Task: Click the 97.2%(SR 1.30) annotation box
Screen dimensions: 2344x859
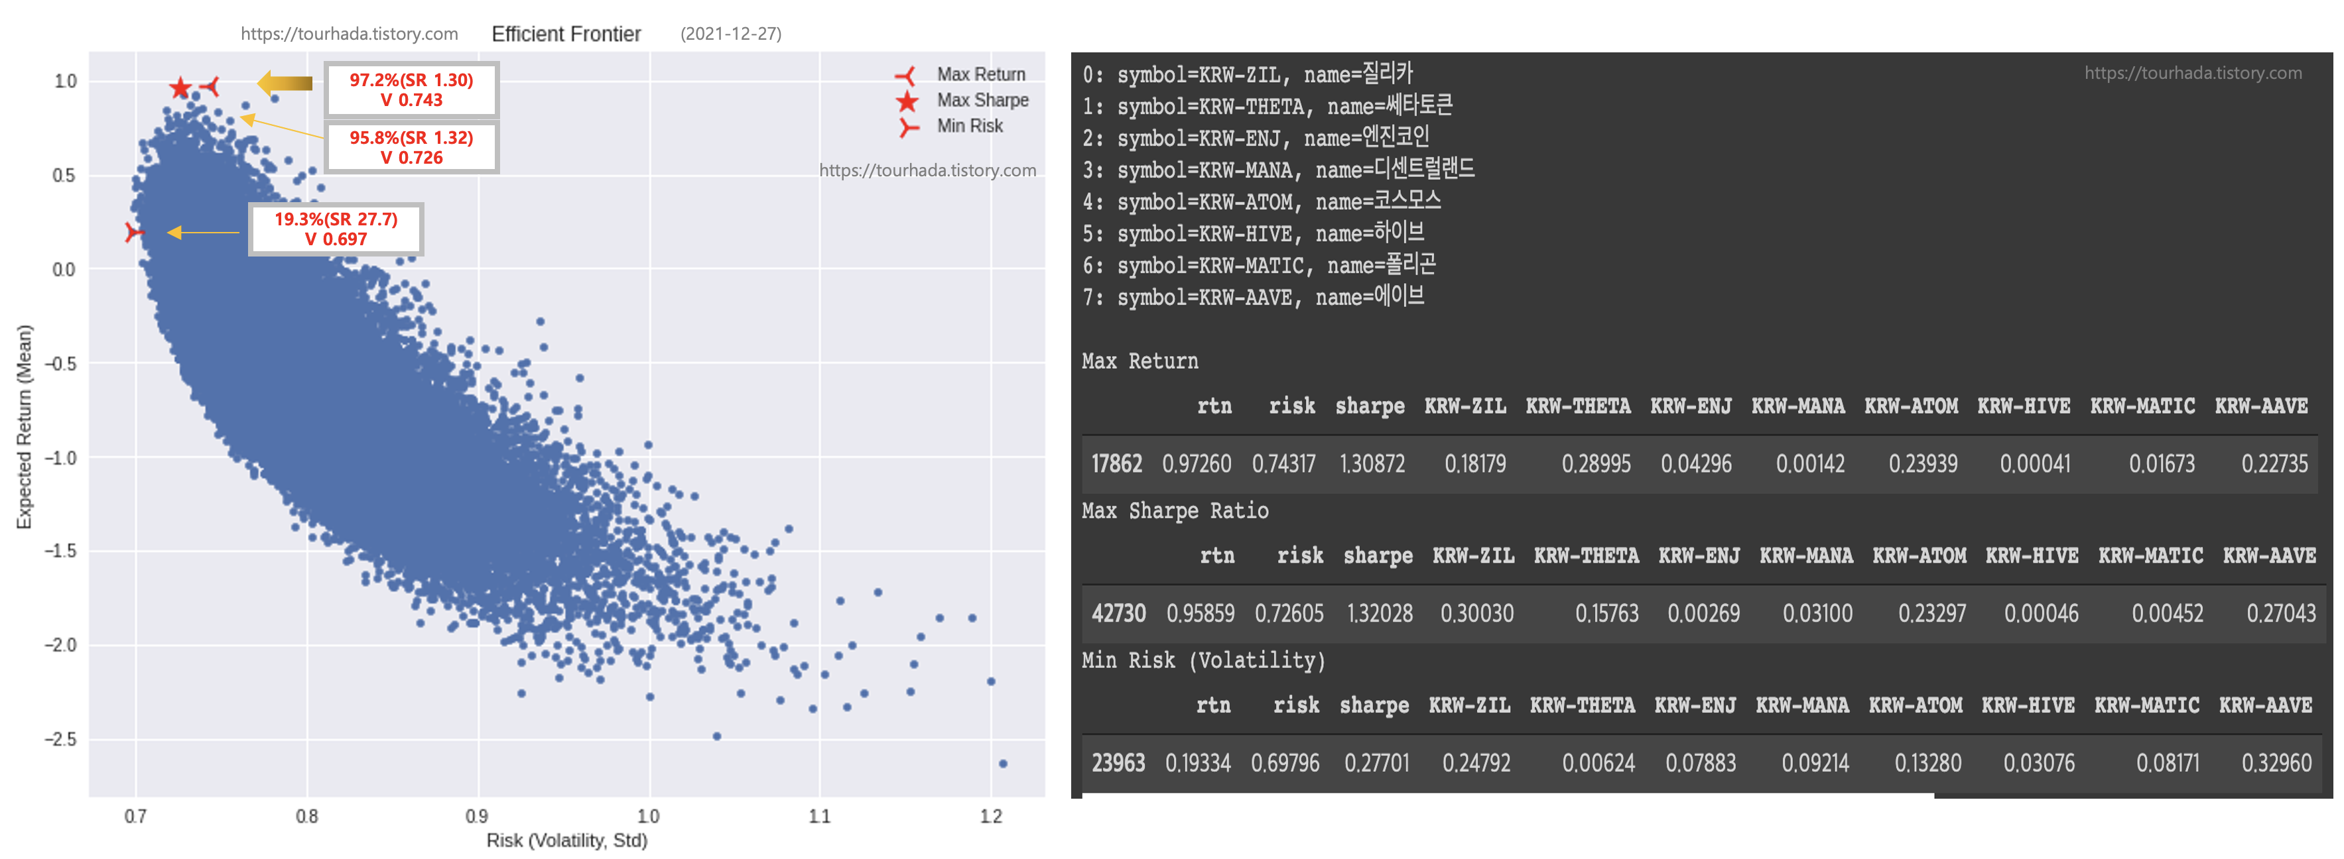Action: pos(411,90)
